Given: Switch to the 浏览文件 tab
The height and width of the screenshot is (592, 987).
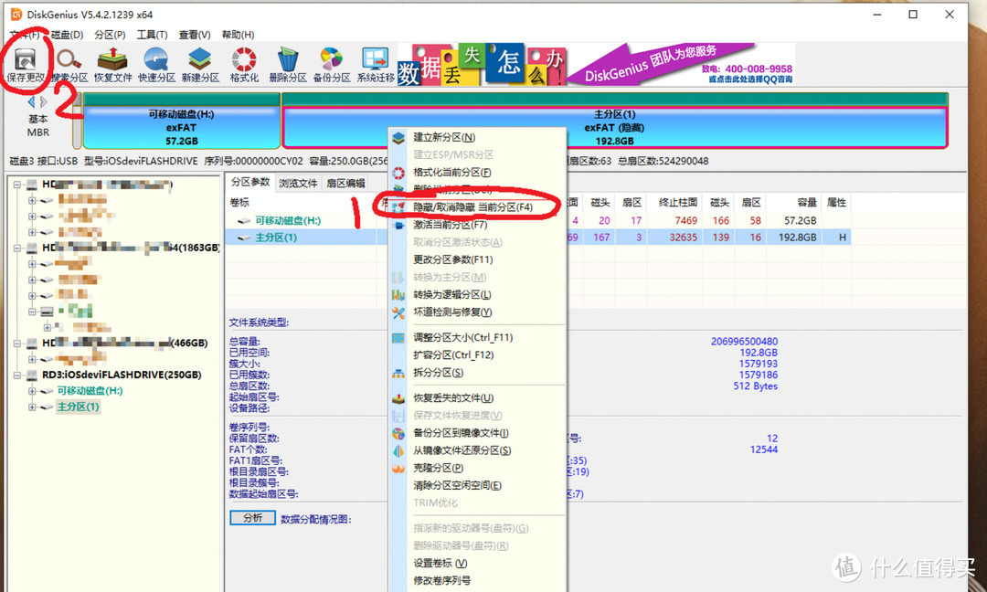Looking at the screenshot, I should tap(298, 183).
